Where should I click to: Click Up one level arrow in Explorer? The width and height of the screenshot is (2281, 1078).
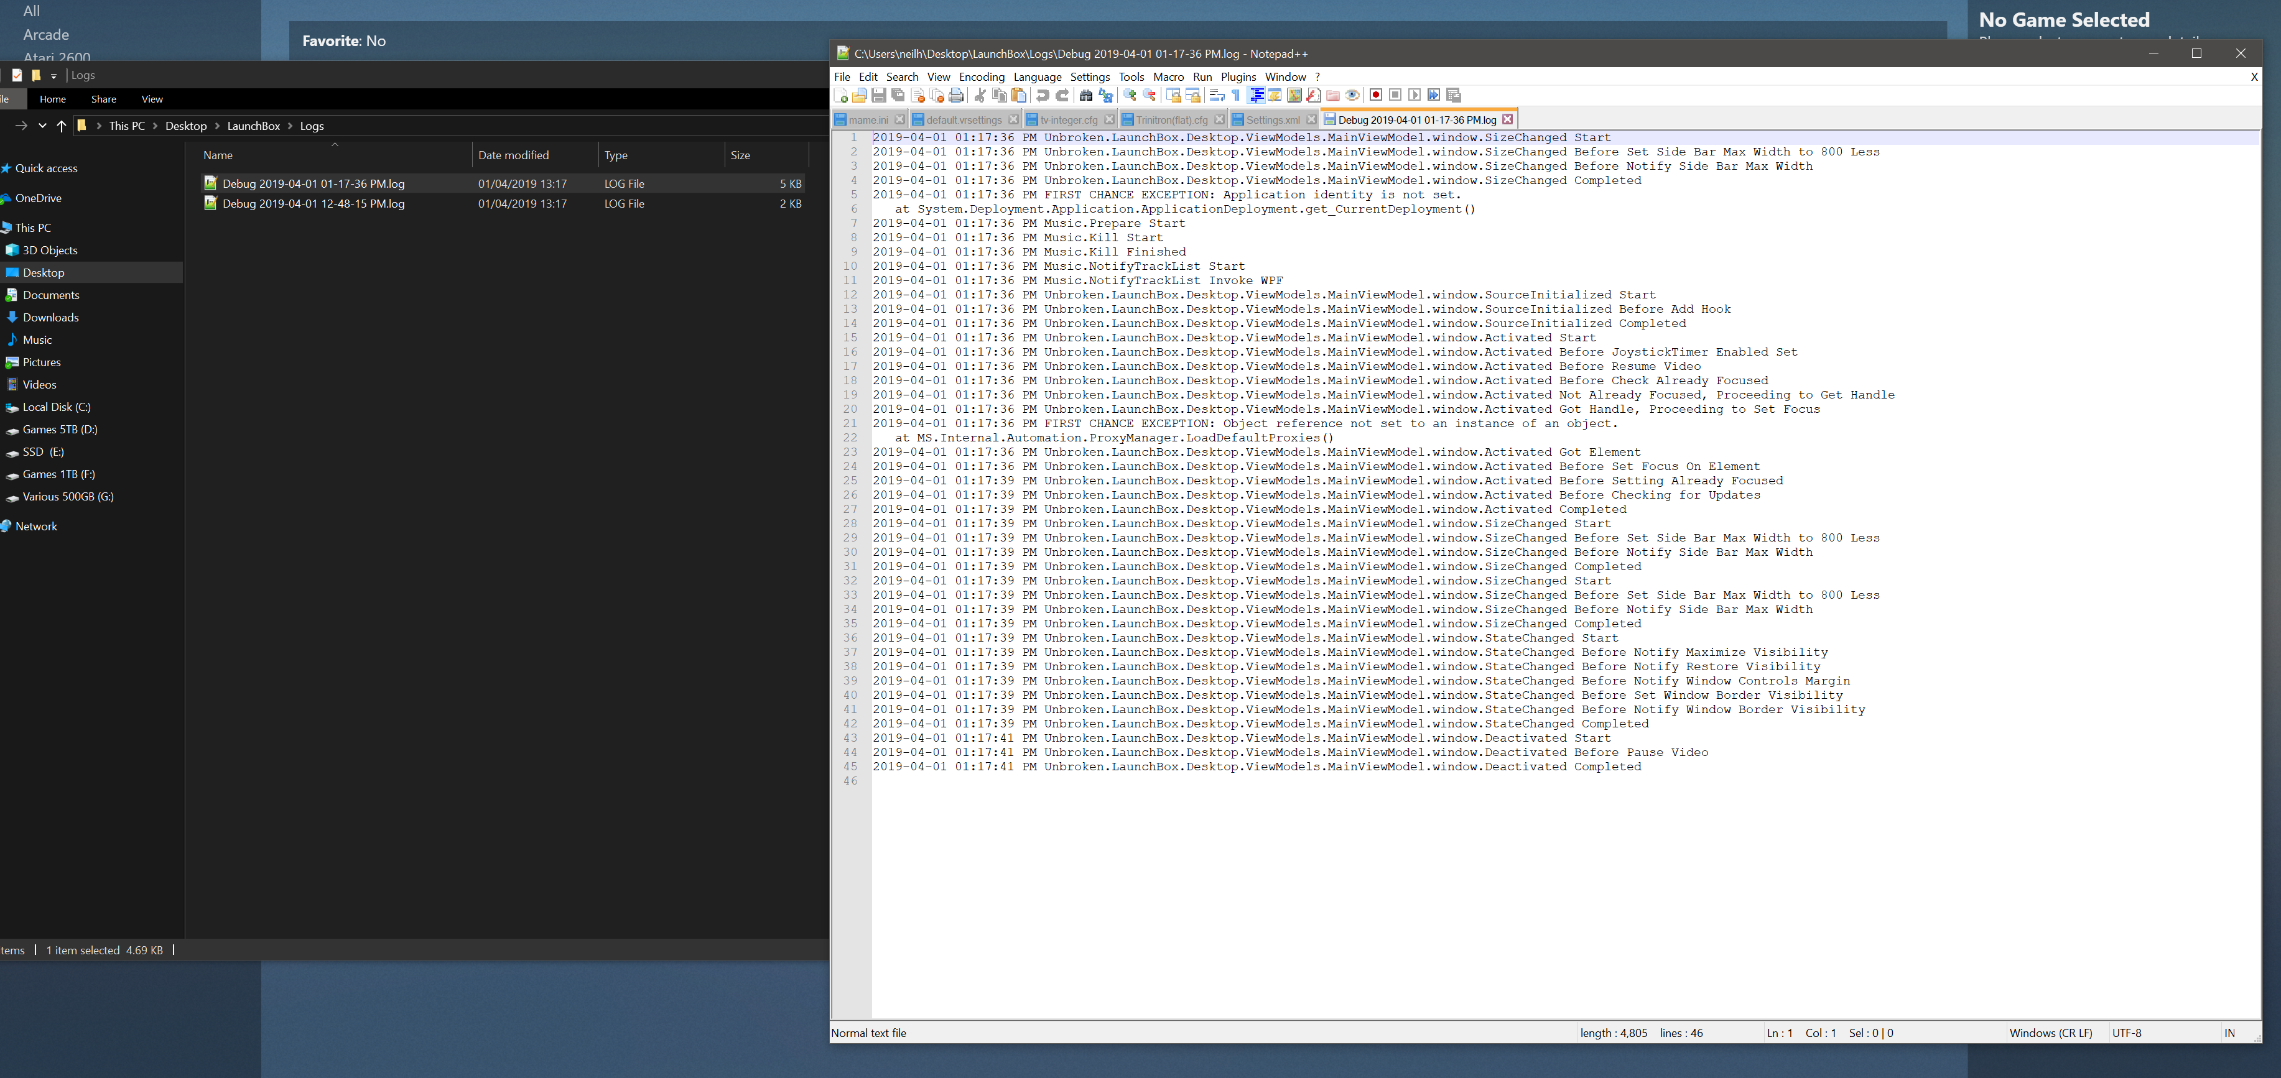click(x=61, y=126)
